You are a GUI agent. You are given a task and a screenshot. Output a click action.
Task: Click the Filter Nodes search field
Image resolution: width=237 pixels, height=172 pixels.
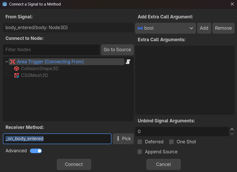coord(51,50)
